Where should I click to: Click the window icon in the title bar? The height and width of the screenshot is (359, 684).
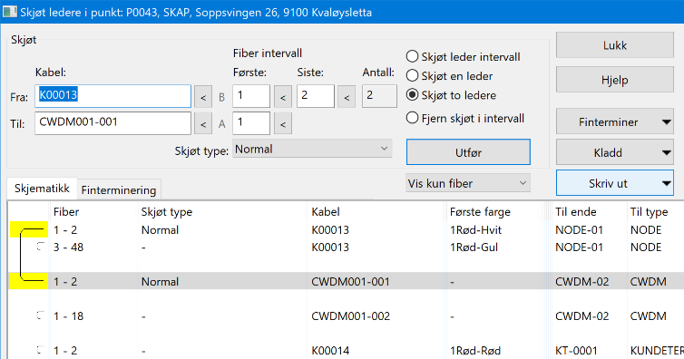tap(10, 12)
